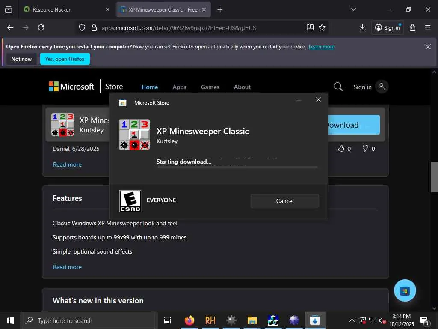Screen dimensions: 438x329
Task: Click the thumbs down unhelpful icon
Action: coord(365,148)
